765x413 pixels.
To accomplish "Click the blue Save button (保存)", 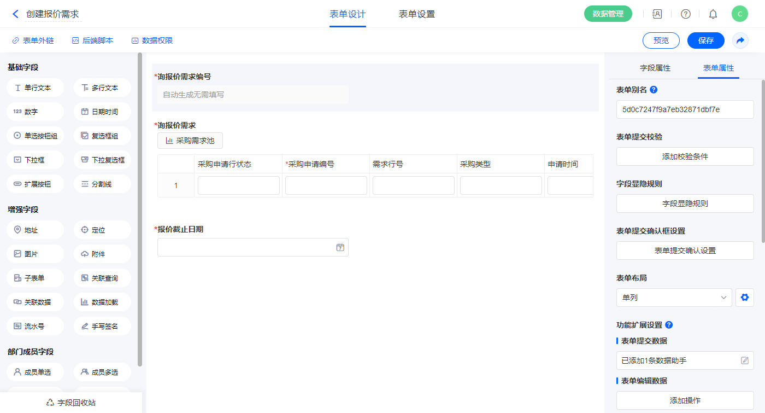I will pos(705,40).
